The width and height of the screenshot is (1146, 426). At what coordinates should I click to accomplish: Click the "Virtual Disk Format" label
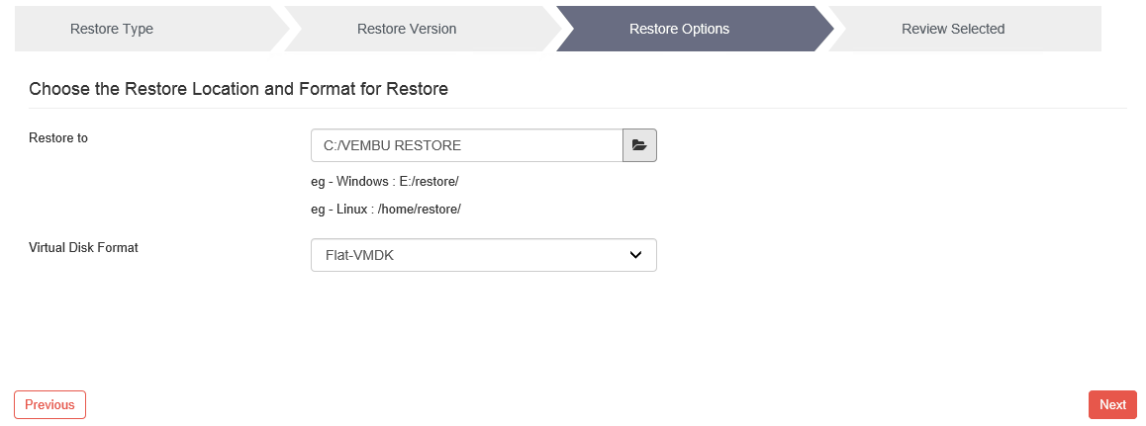(x=83, y=247)
